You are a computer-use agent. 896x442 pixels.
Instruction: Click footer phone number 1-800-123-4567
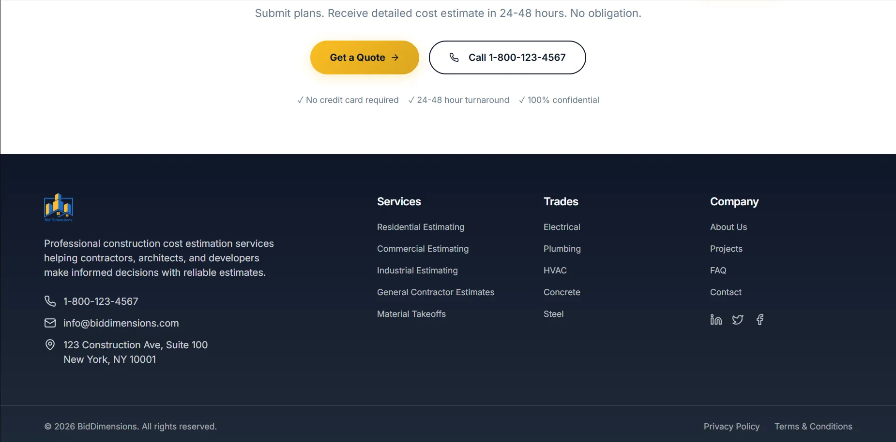pos(101,301)
